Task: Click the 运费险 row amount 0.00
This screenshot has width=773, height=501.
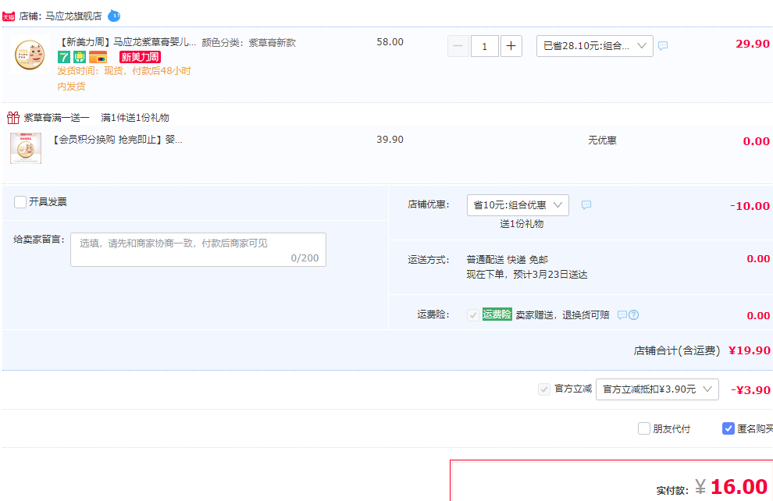Action: pos(758,316)
